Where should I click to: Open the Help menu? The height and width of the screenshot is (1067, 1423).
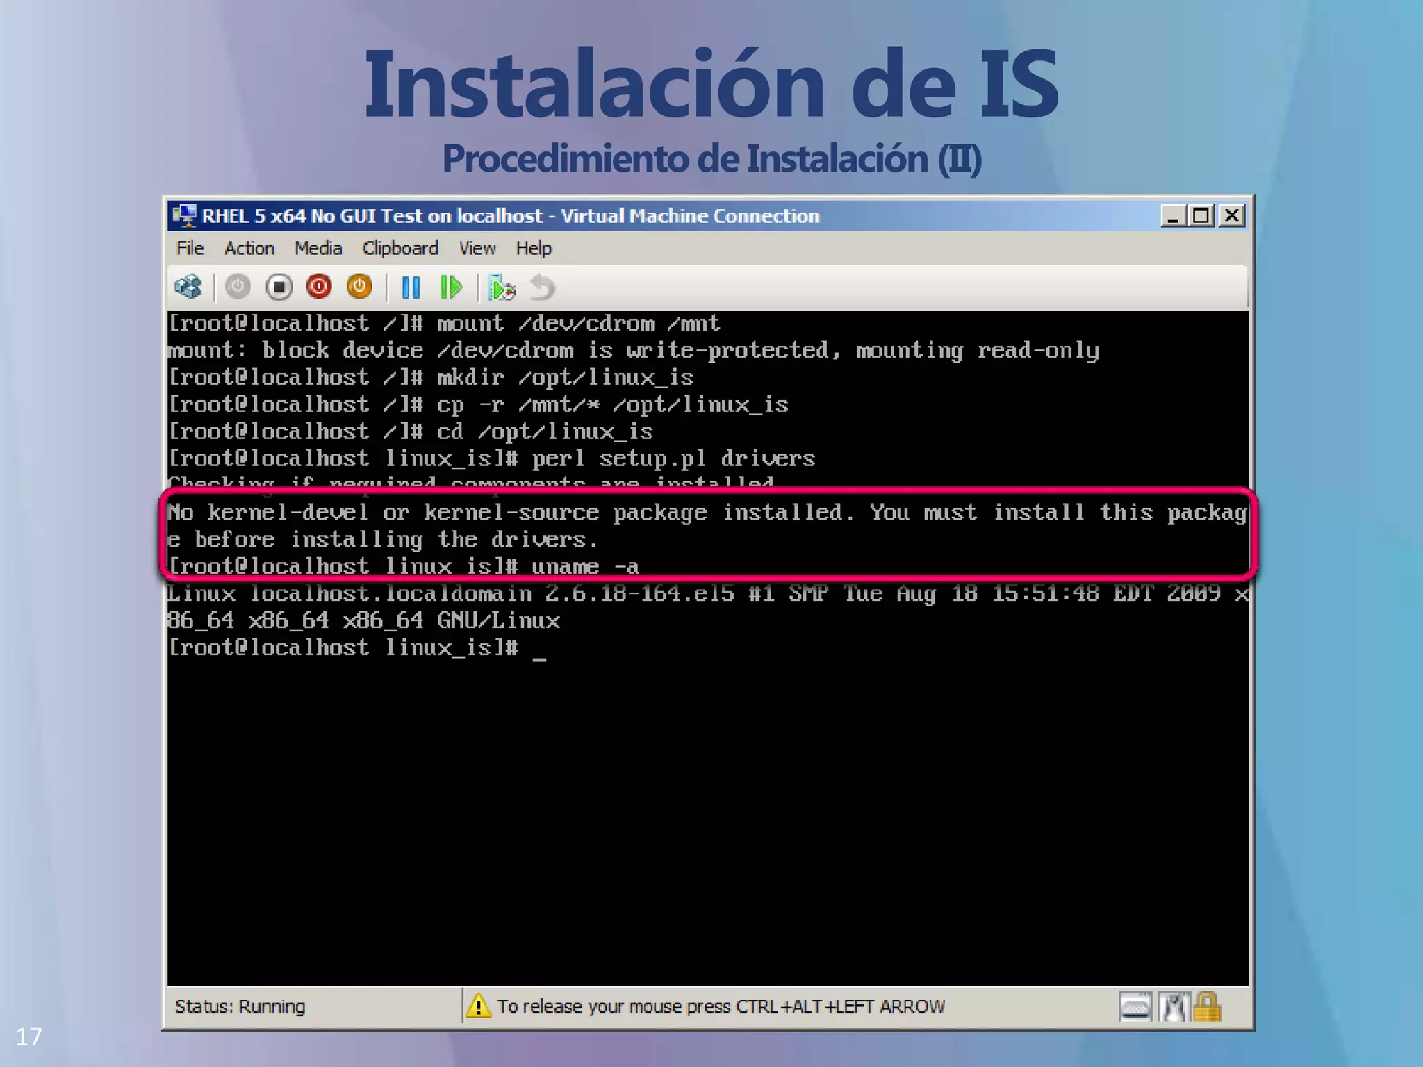click(x=534, y=248)
